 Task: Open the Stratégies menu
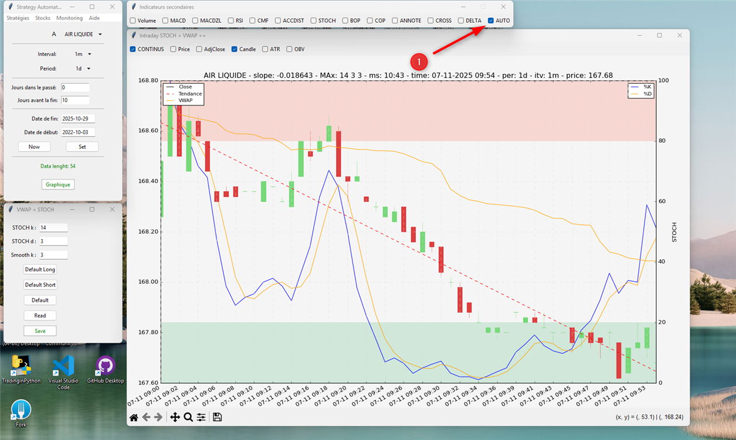18,18
